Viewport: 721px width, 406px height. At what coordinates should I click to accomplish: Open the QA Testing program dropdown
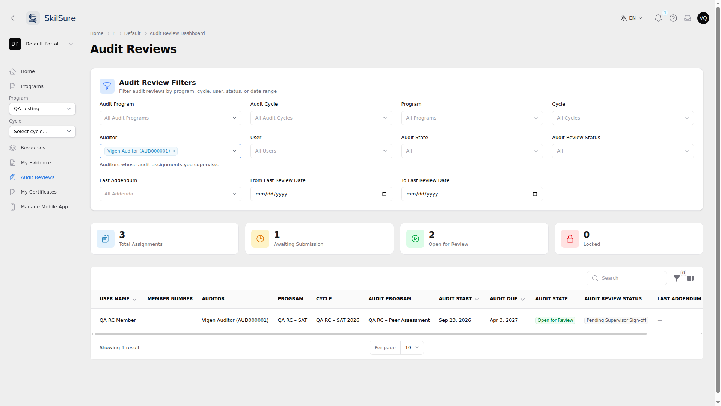(42, 109)
